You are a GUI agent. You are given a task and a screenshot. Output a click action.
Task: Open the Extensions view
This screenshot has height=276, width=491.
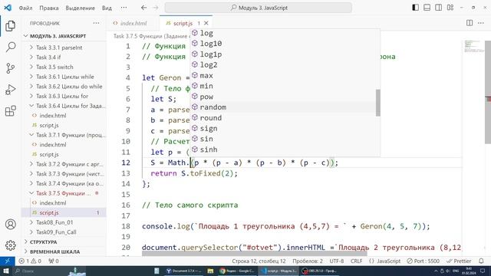(10, 110)
